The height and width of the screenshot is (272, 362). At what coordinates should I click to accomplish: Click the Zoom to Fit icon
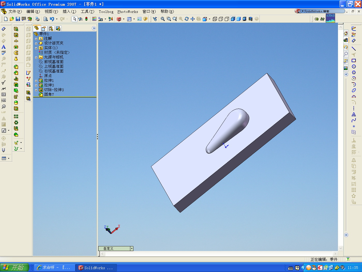click(x=163, y=19)
